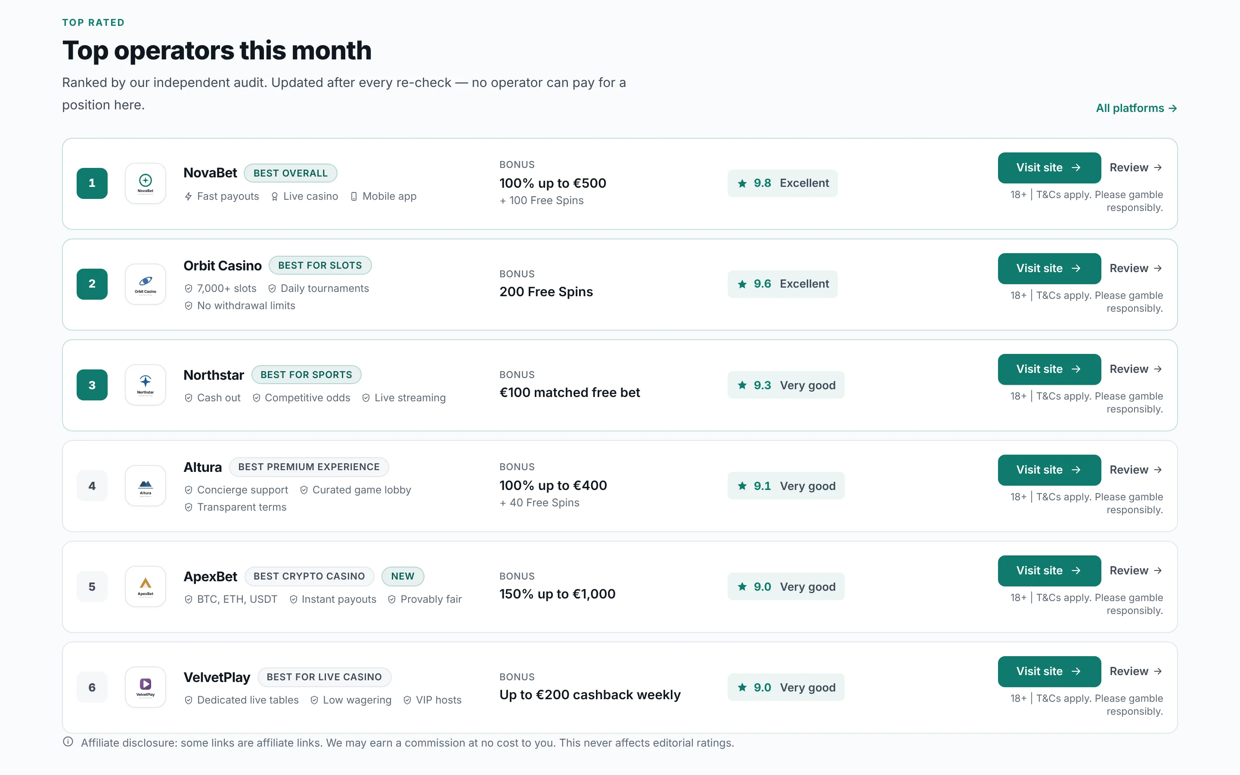Screen dimensions: 1240x775
Task: Open the Altura review link
Action: coord(1135,470)
